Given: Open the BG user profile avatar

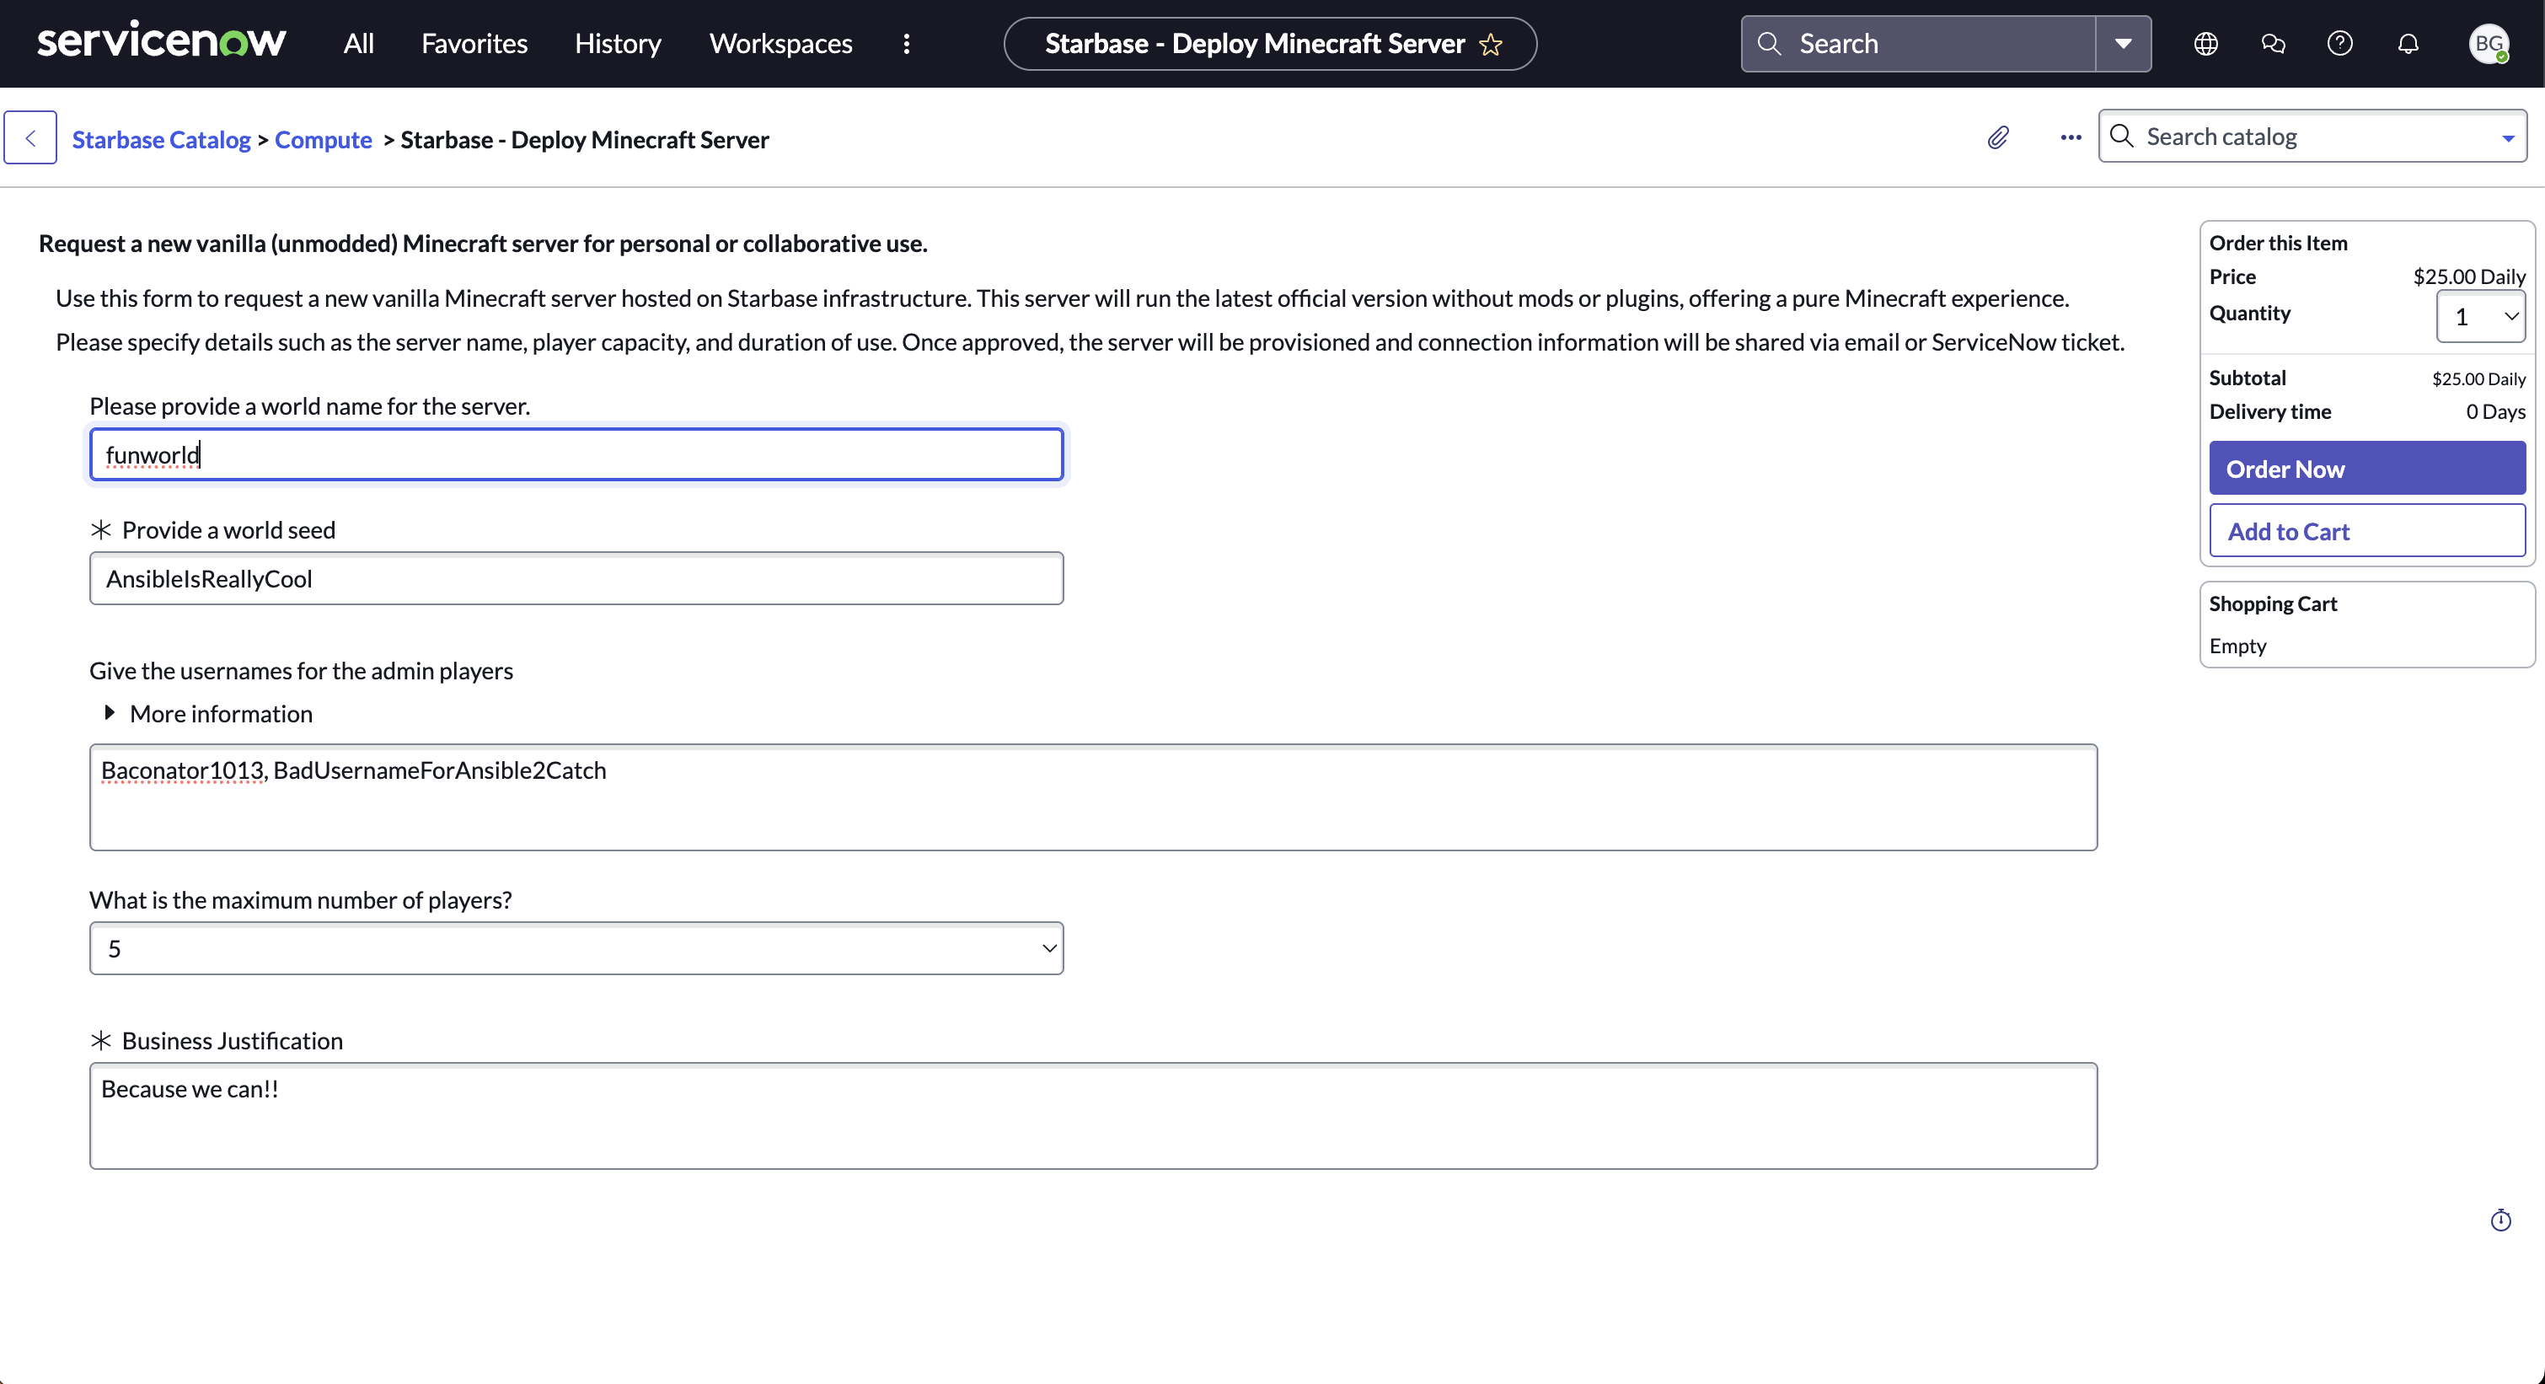Looking at the screenshot, I should point(2489,44).
